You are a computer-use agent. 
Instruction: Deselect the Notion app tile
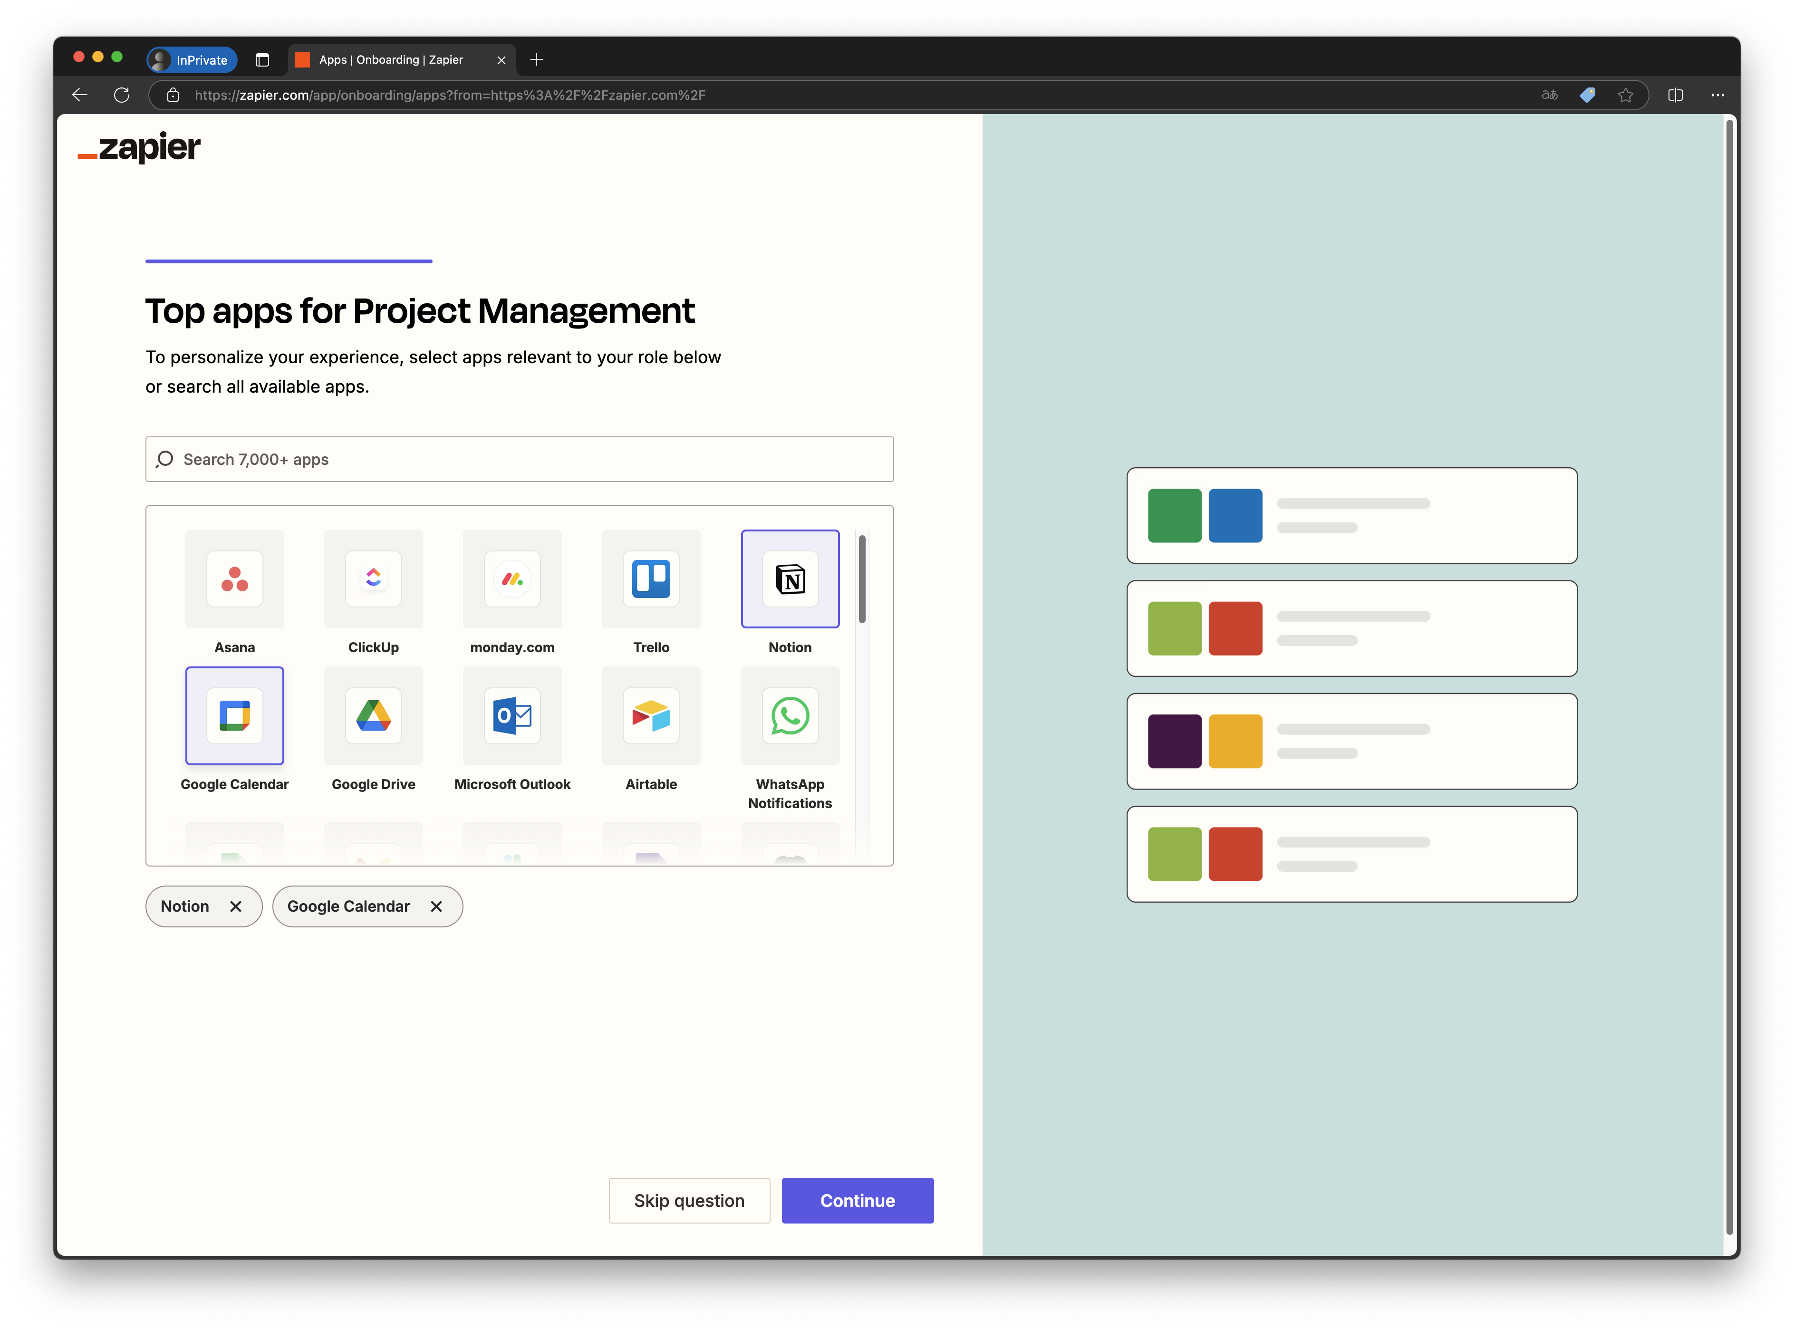pyautogui.click(x=790, y=578)
